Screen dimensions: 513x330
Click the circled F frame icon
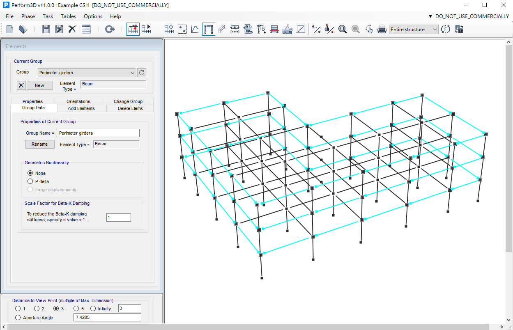(446, 29)
